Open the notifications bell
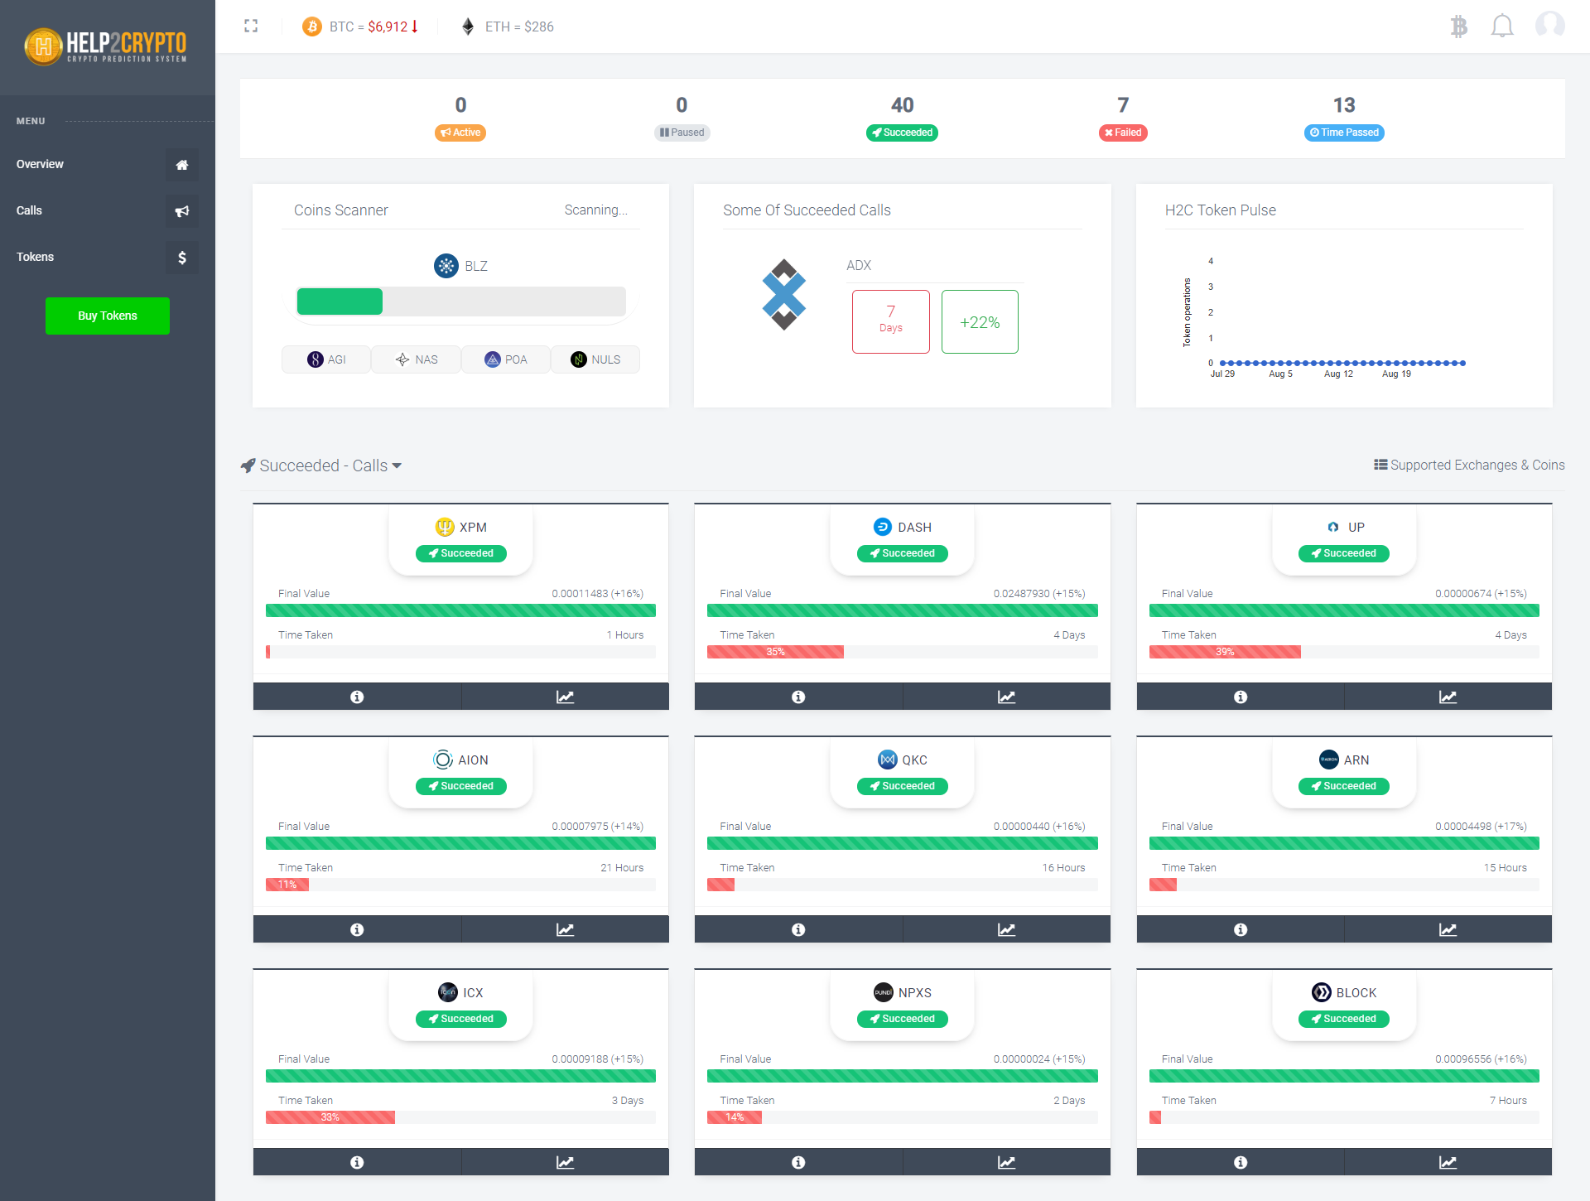 [x=1502, y=27]
